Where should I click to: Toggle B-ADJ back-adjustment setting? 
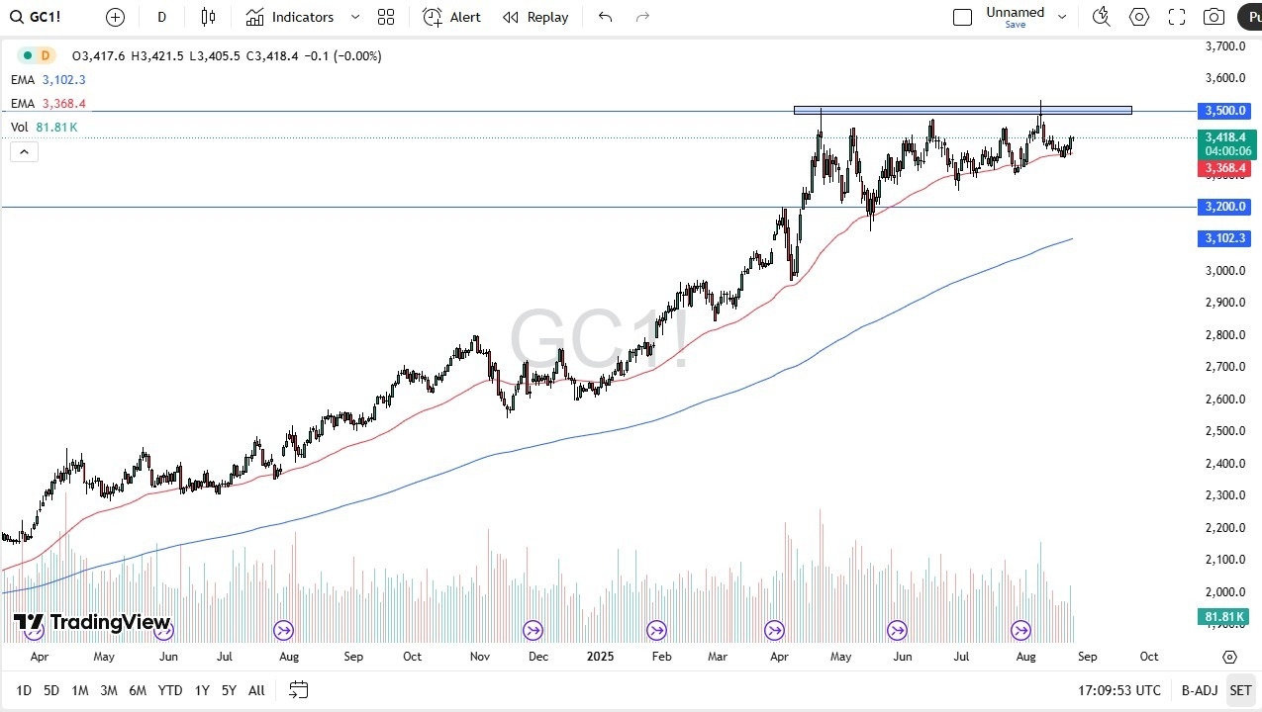coord(1200,690)
